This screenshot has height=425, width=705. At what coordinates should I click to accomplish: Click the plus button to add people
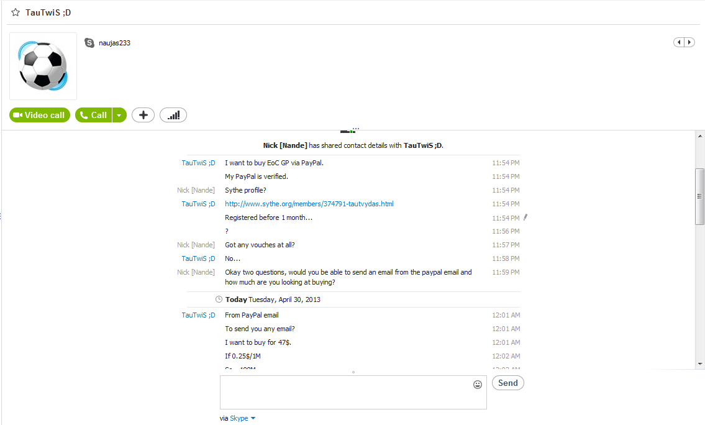tap(143, 115)
